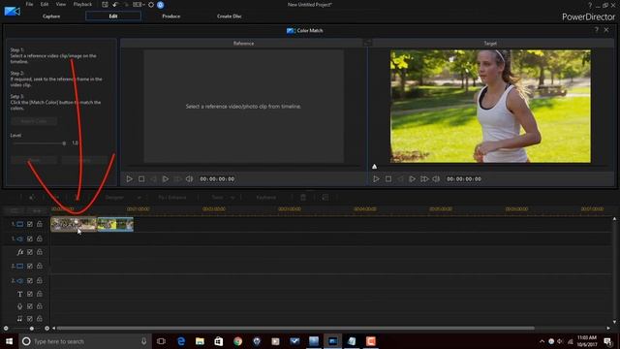Open the View menu

point(61,4)
